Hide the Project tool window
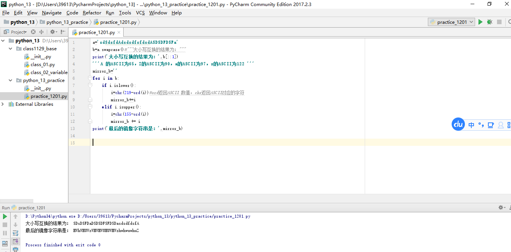511x252 pixels. [x=63, y=32]
